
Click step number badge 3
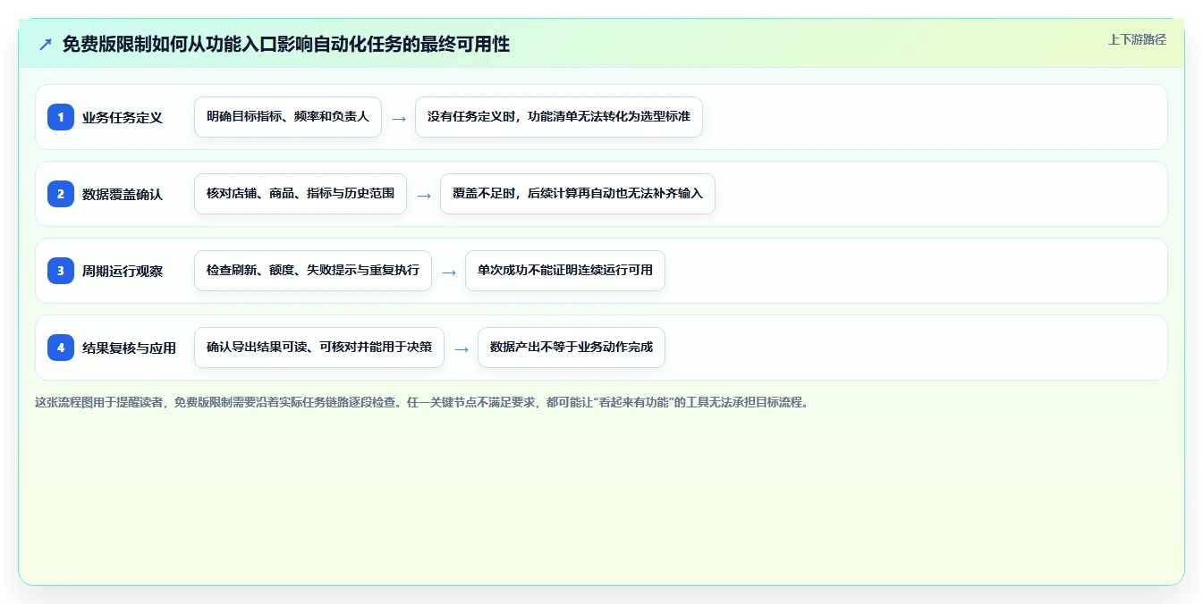coord(61,271)
